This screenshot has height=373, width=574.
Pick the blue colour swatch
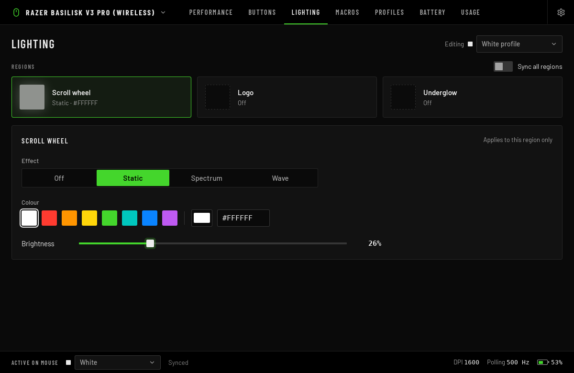150,218
